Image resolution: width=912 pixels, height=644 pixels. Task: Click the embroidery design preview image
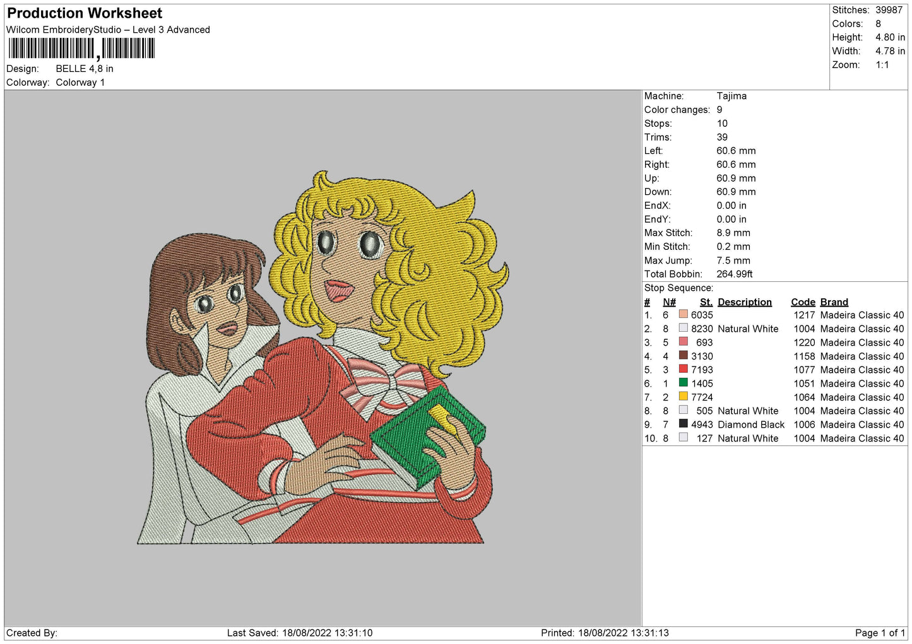coord(323,357)
